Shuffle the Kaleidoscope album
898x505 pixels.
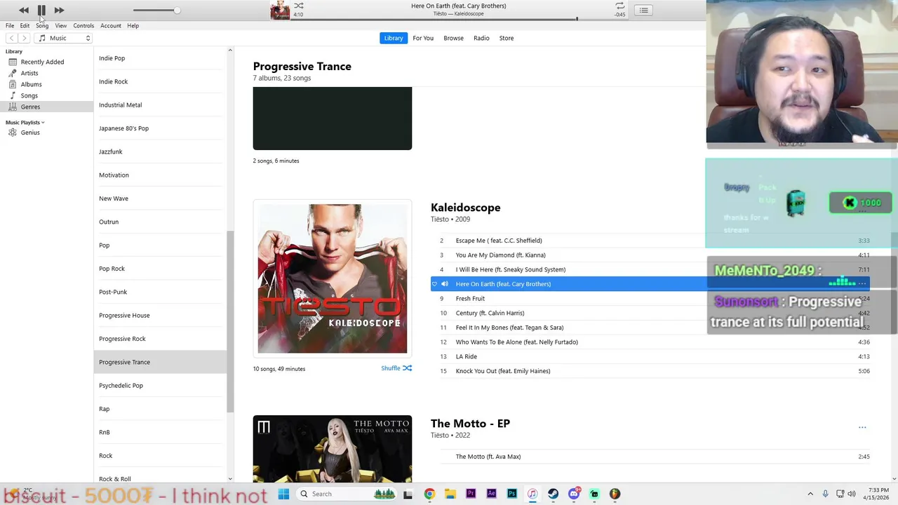[x=396, y=368]
